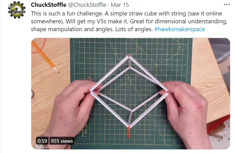The image size is (235, 153).
Task: Click the top corner of the straw cube
Action: coord(129,56)
